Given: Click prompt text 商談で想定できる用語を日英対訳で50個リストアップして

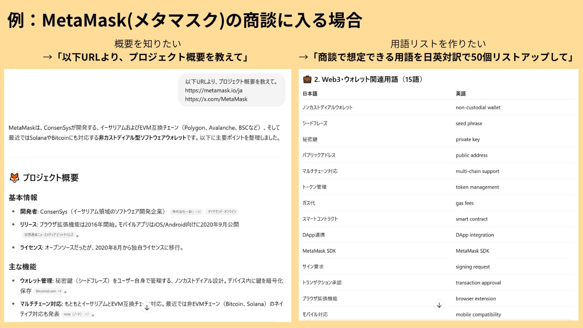Looking at the screenshot, I should pyautogui.click(x=443, y=57).
